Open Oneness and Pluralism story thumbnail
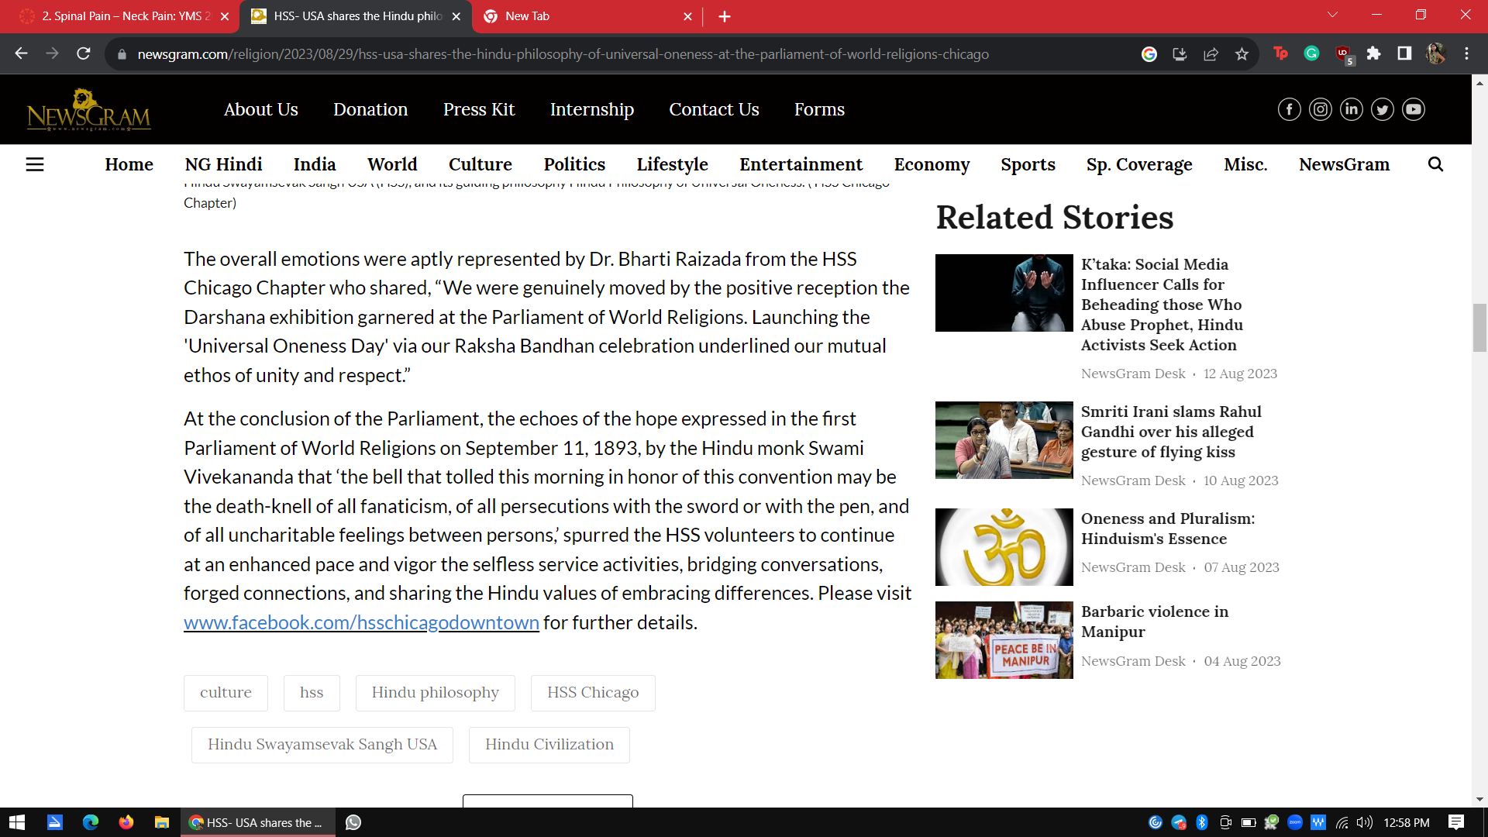Screen dimensions: 1488x837 pos(1004,547)
